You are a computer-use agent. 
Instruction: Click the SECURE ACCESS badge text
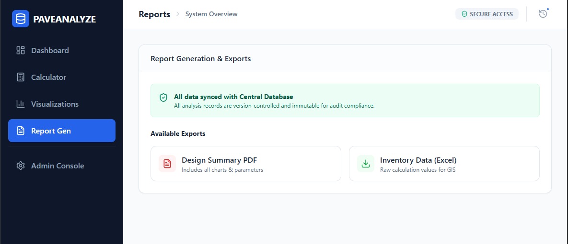coord(491,14)
